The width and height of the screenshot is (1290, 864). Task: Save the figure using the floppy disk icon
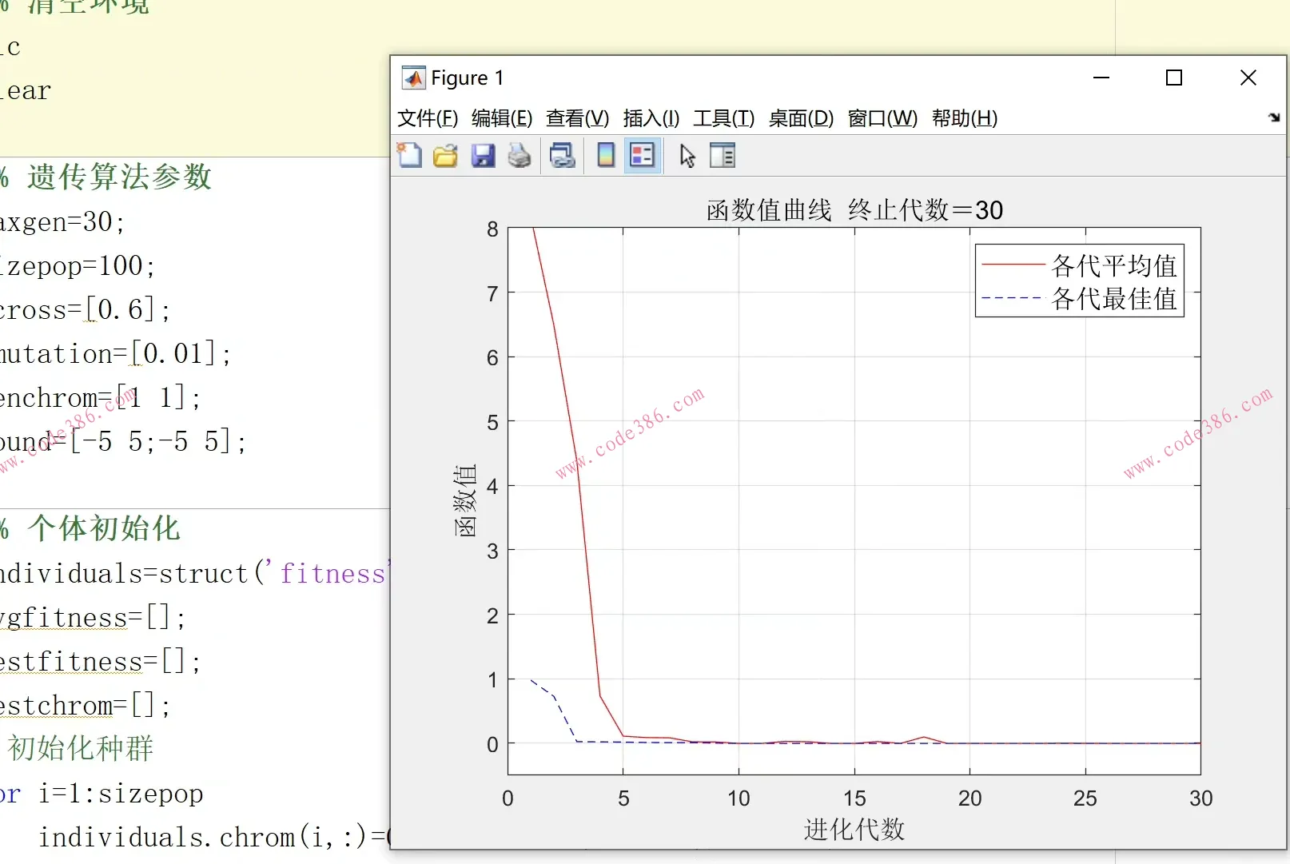483,155
